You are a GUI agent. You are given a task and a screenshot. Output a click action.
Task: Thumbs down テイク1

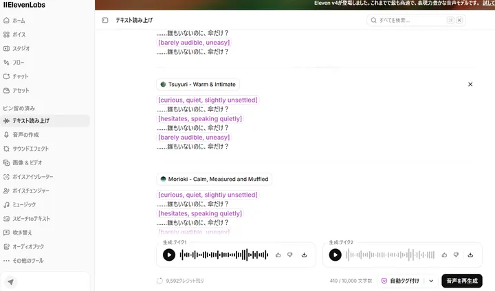click(290, 255)
